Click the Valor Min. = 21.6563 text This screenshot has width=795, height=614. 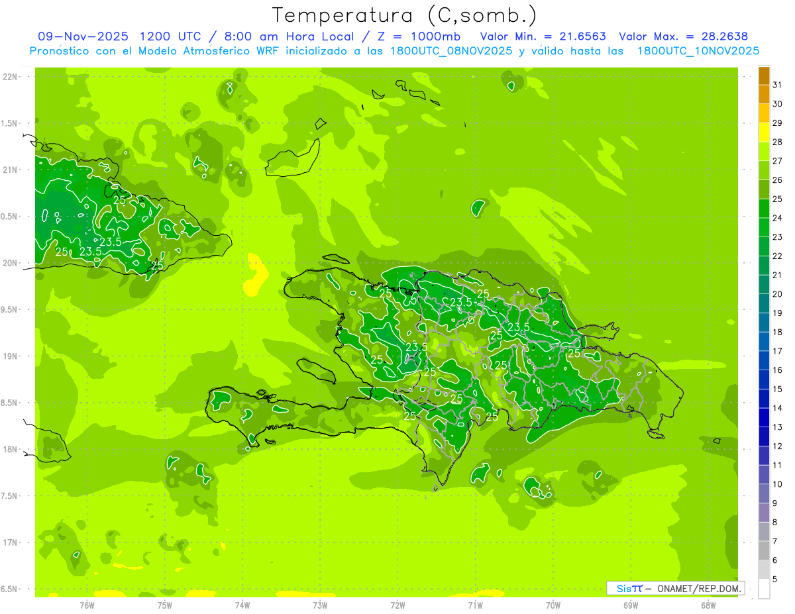pos(543,36)
